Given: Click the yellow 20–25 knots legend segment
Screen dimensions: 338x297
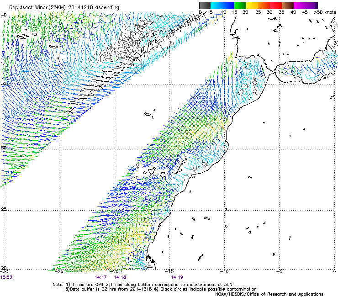Looking at the screenshot, I should tap(252, 5).
